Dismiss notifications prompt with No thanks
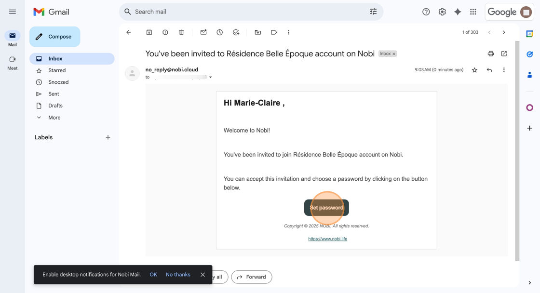540x293 pixels. pos(178,275)
